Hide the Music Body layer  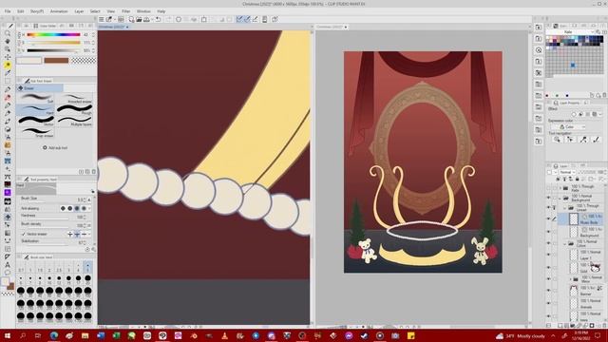click(549, 219)
